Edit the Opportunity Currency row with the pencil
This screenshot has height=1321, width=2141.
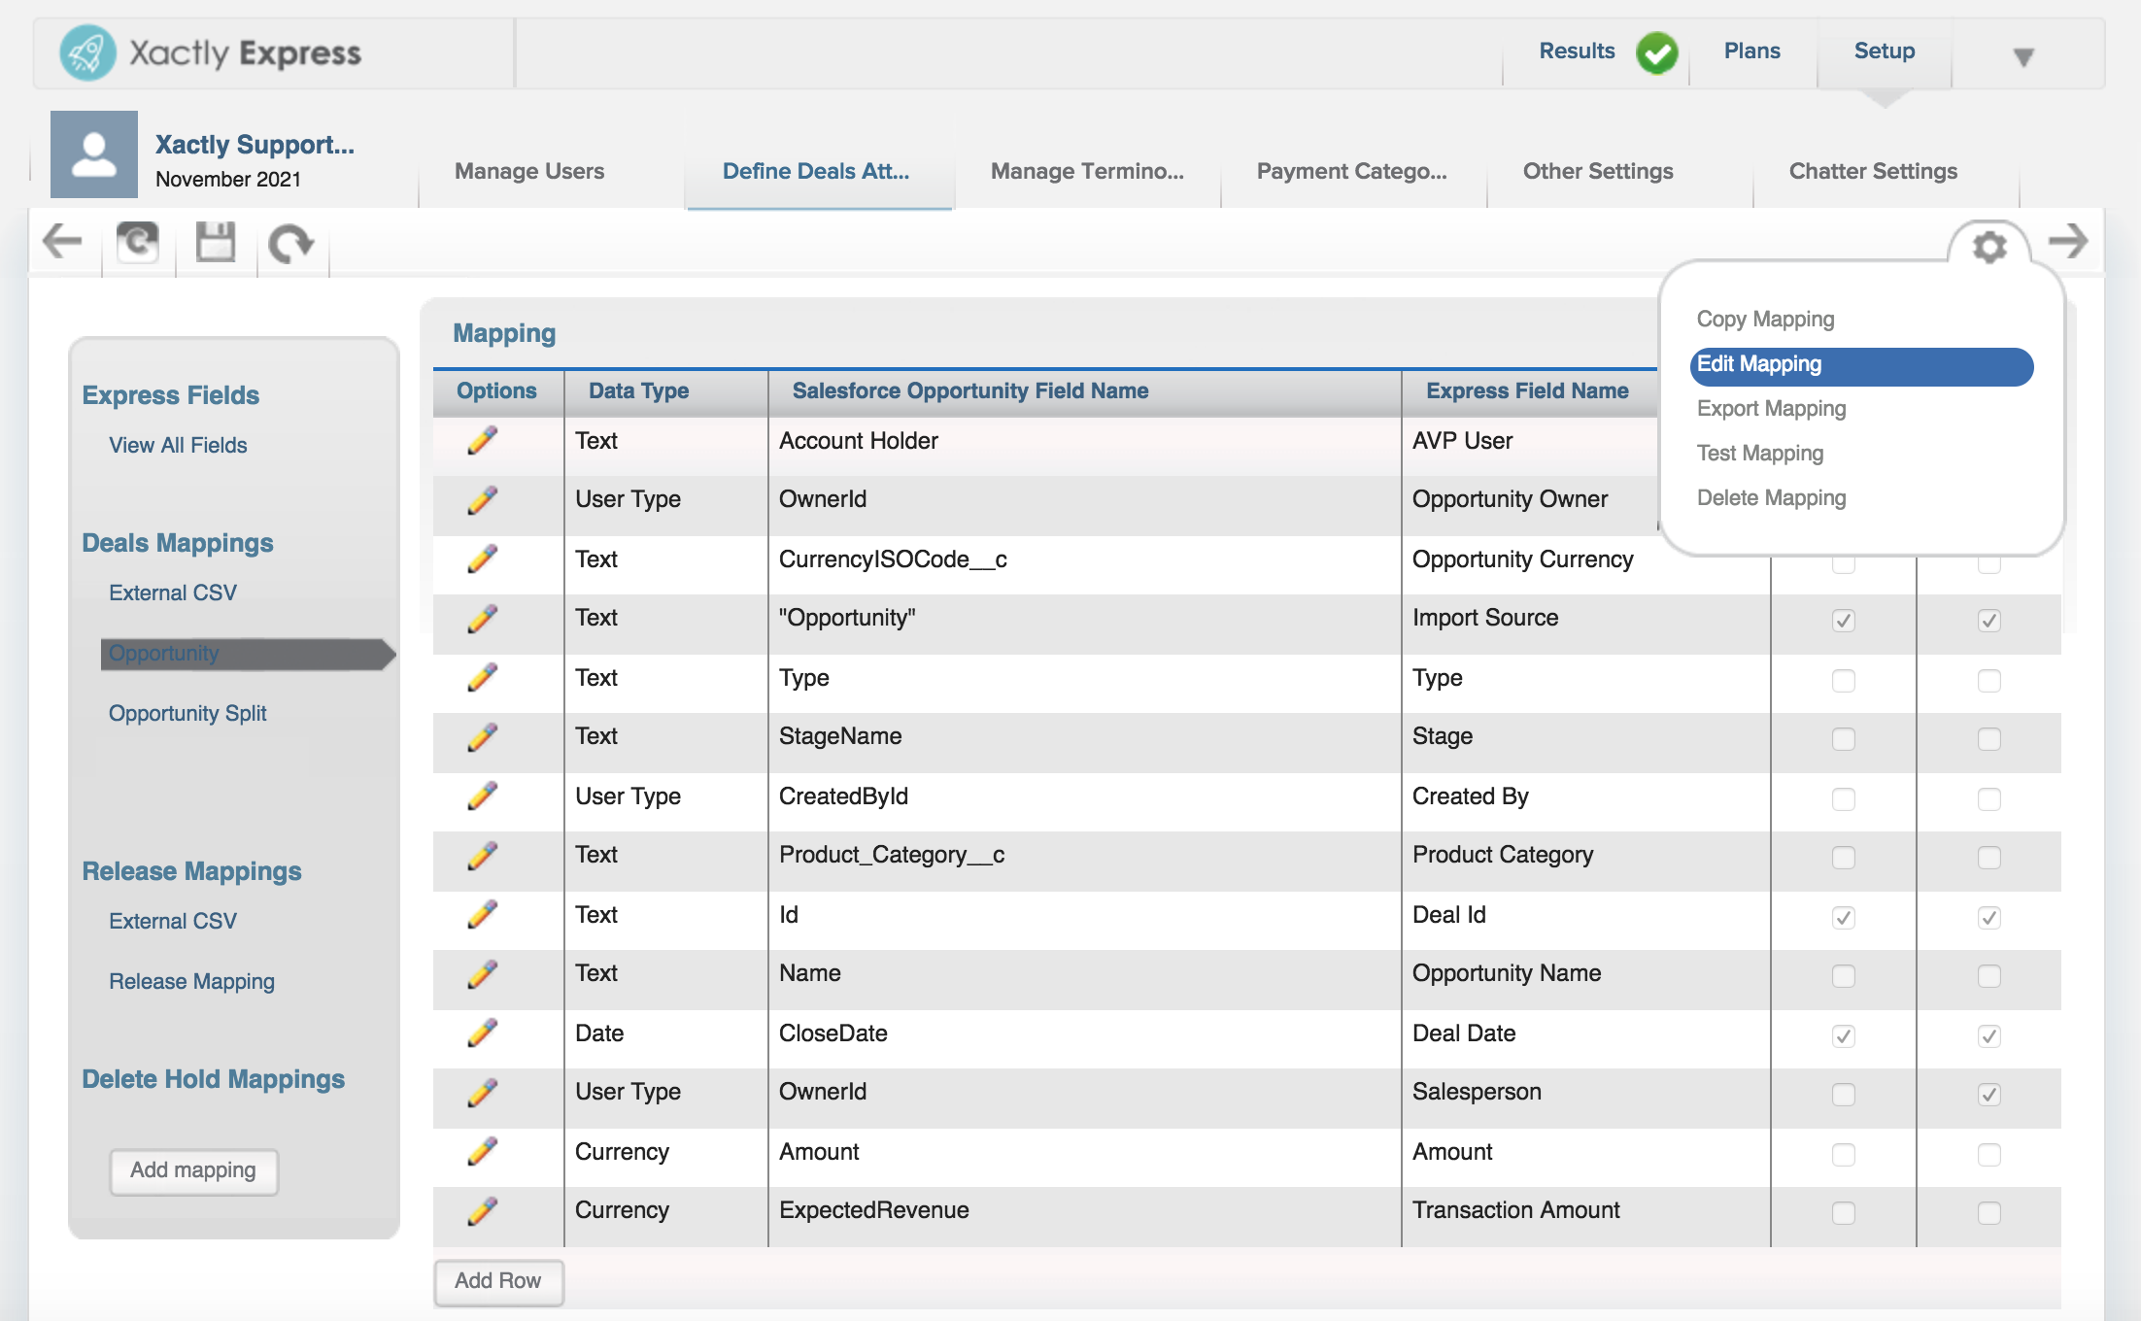click(x=483, y=559)
